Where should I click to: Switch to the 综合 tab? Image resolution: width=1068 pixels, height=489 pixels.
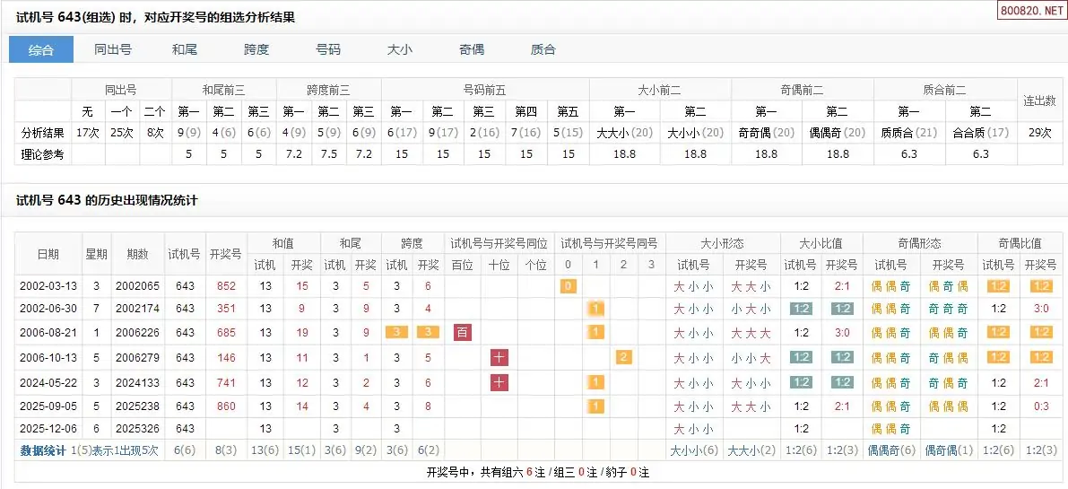(41, 49)
